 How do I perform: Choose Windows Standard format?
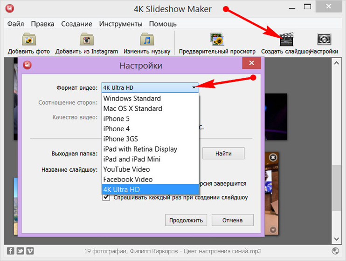[150, 98]
